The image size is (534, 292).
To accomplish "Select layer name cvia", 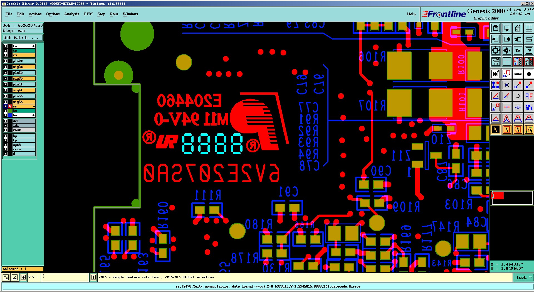I will (24, 149).
